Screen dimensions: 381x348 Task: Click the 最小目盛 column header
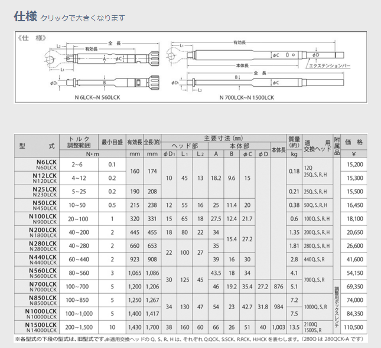tap(112, 142)
